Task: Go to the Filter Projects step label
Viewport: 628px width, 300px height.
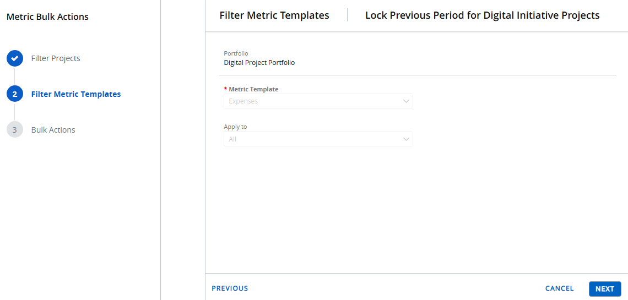Action: [x=56, y=58]
